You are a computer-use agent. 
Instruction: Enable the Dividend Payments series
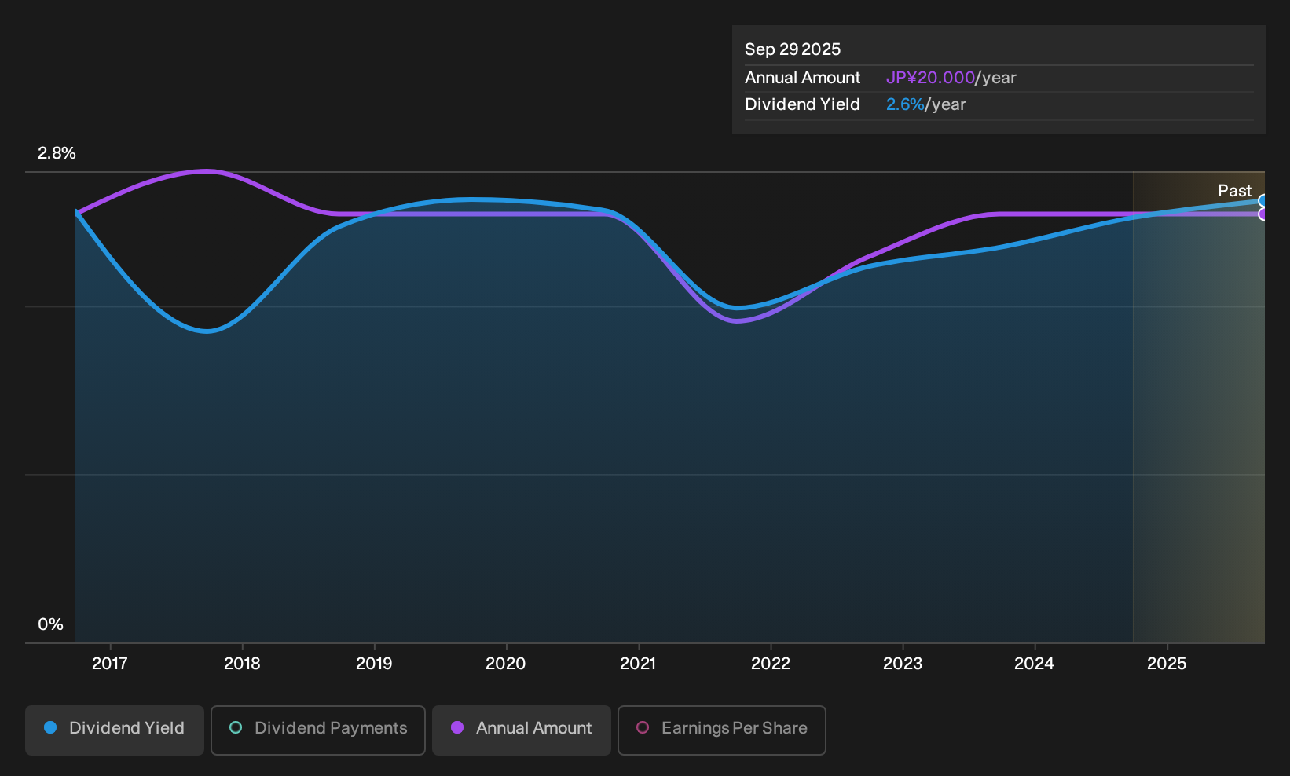pyautogui.click(x=318, y=730)
